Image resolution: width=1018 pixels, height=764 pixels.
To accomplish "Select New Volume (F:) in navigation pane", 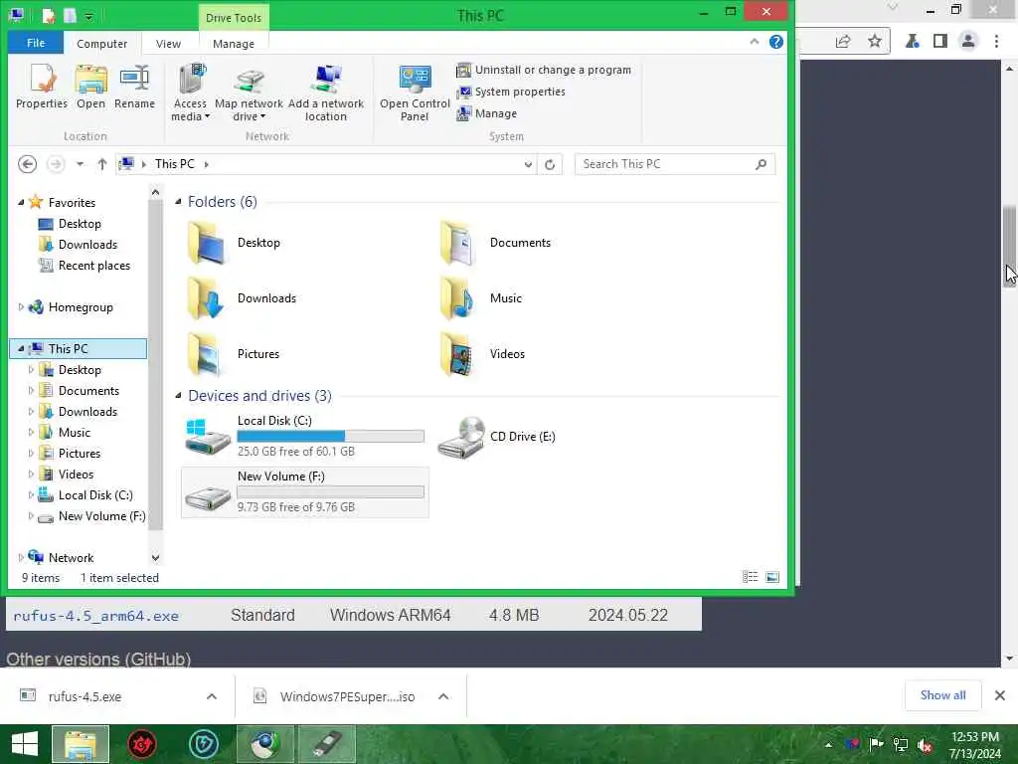I will (x=101, y=516).
